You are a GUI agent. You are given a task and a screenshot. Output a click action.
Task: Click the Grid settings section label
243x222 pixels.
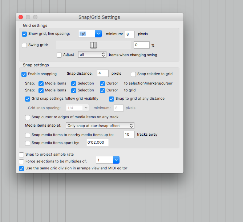(35, 25)
